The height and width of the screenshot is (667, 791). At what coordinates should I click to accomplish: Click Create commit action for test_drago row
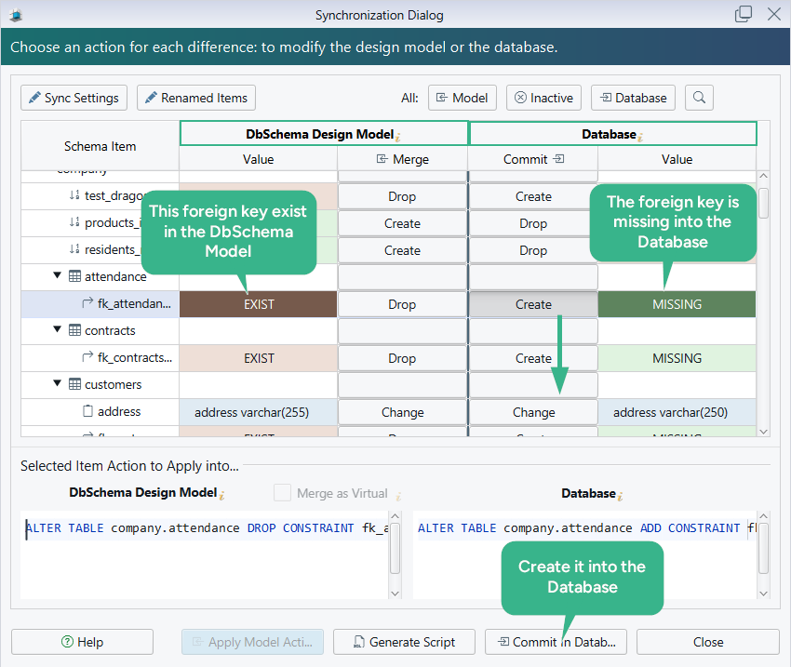[533, 196]
